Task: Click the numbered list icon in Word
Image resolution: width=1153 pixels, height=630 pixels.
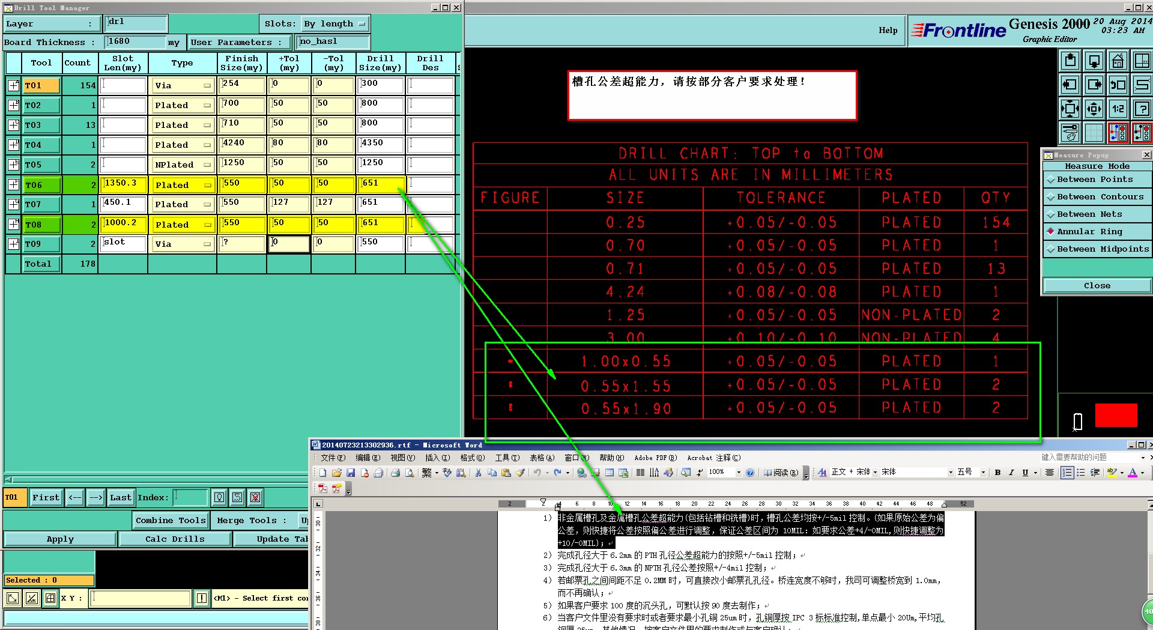Action: 1067,473
